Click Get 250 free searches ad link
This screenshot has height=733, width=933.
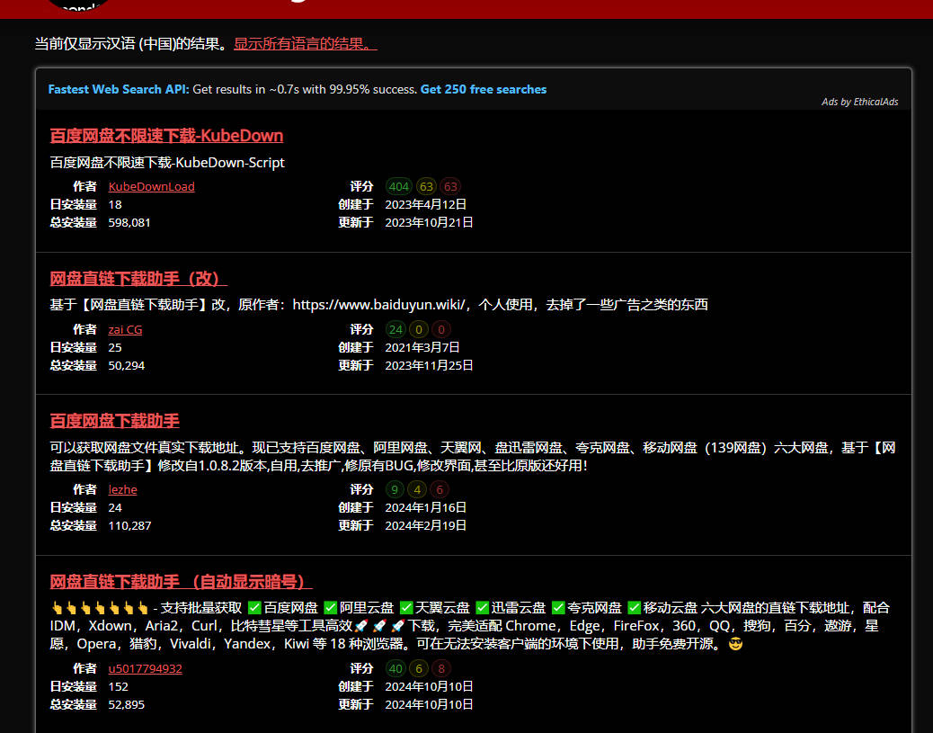[484, 89]
